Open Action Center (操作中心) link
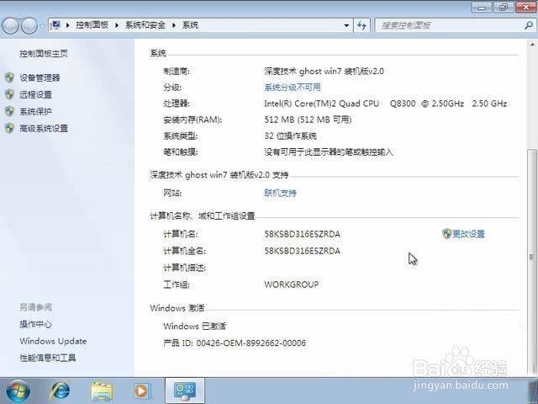This screenshot has height=404, width=538. (x=35, y=324)
